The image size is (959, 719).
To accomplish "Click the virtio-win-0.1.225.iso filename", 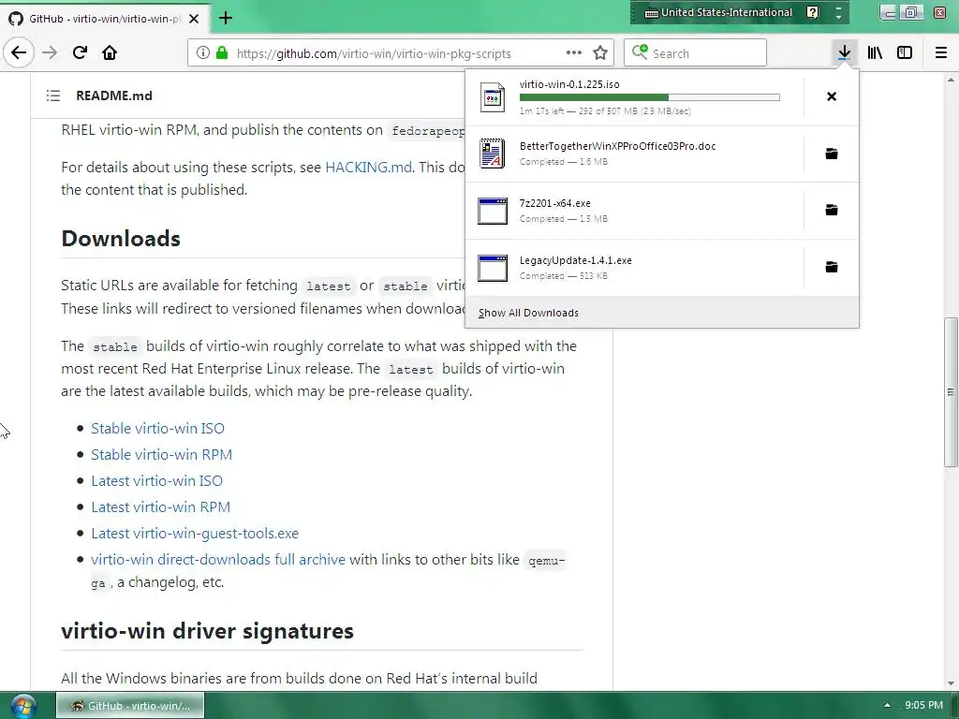I will click(x=569, y=84).
